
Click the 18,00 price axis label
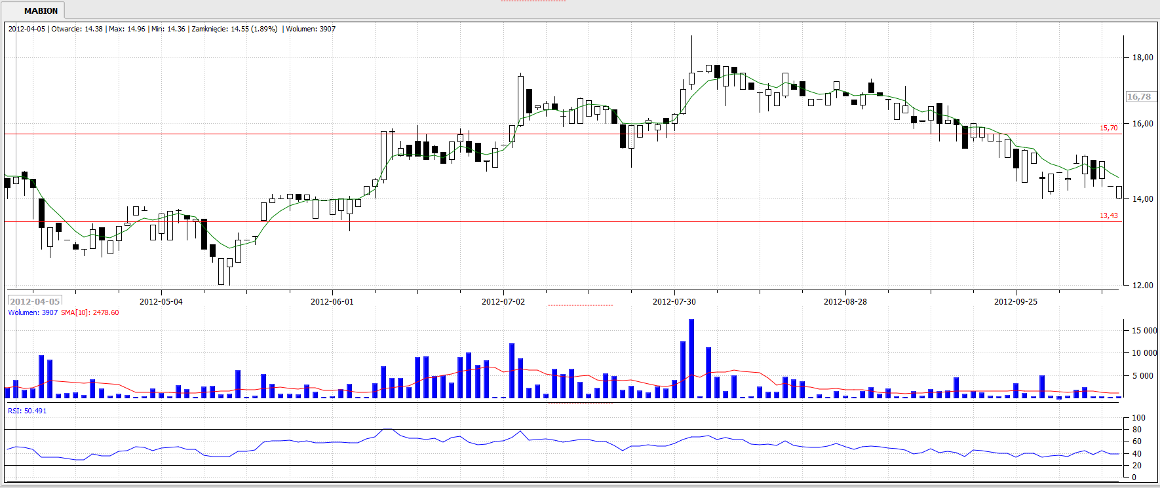tap(1142, 58)
